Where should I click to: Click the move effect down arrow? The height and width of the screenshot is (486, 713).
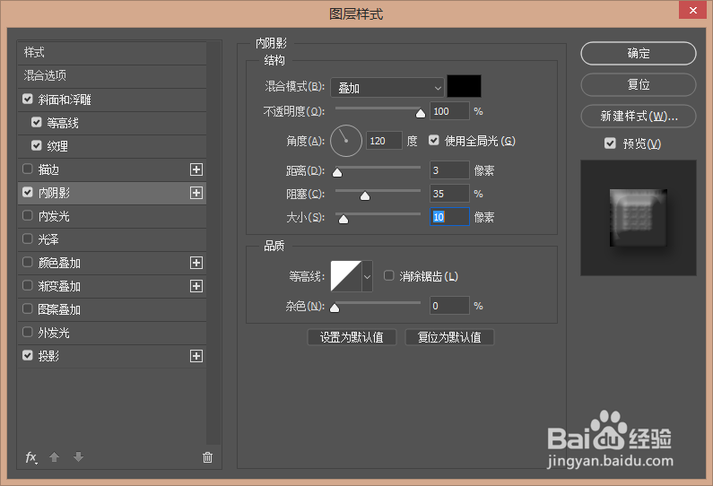[78, 457]
